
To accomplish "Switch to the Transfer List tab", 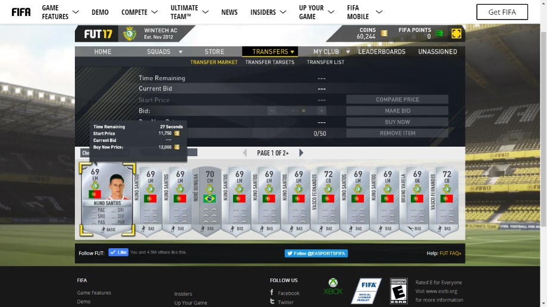I will pyautogui.click(x=325, y=62).
